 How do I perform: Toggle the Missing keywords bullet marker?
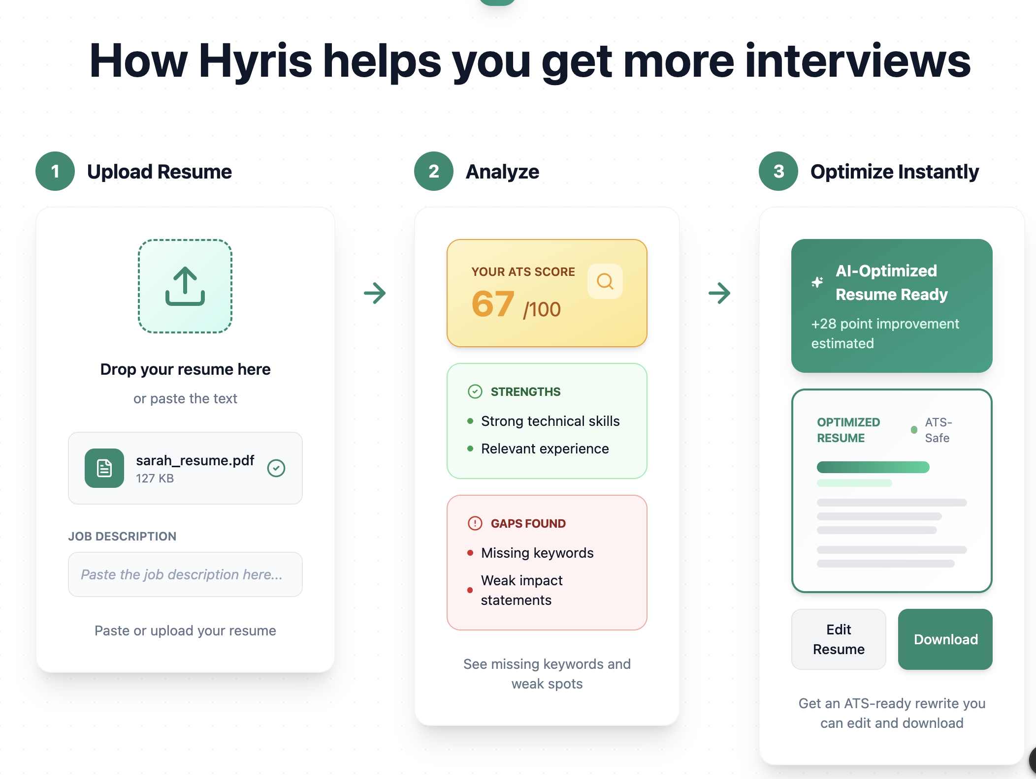coord(469,552)
